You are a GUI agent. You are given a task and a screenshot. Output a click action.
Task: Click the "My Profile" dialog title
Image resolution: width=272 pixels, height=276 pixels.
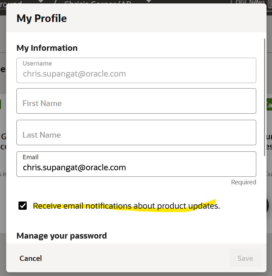tap(41, 18)
